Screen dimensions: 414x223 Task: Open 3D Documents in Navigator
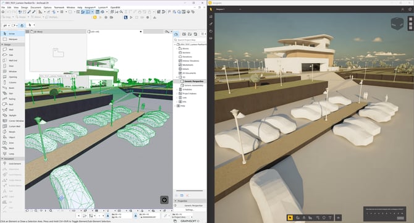(188, 73)
